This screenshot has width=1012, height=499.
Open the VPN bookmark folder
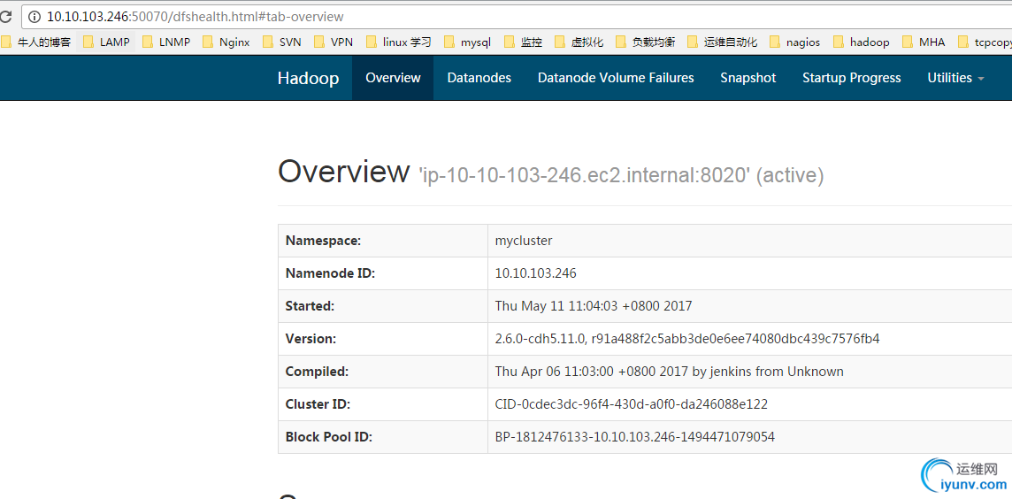pos(333,42)
